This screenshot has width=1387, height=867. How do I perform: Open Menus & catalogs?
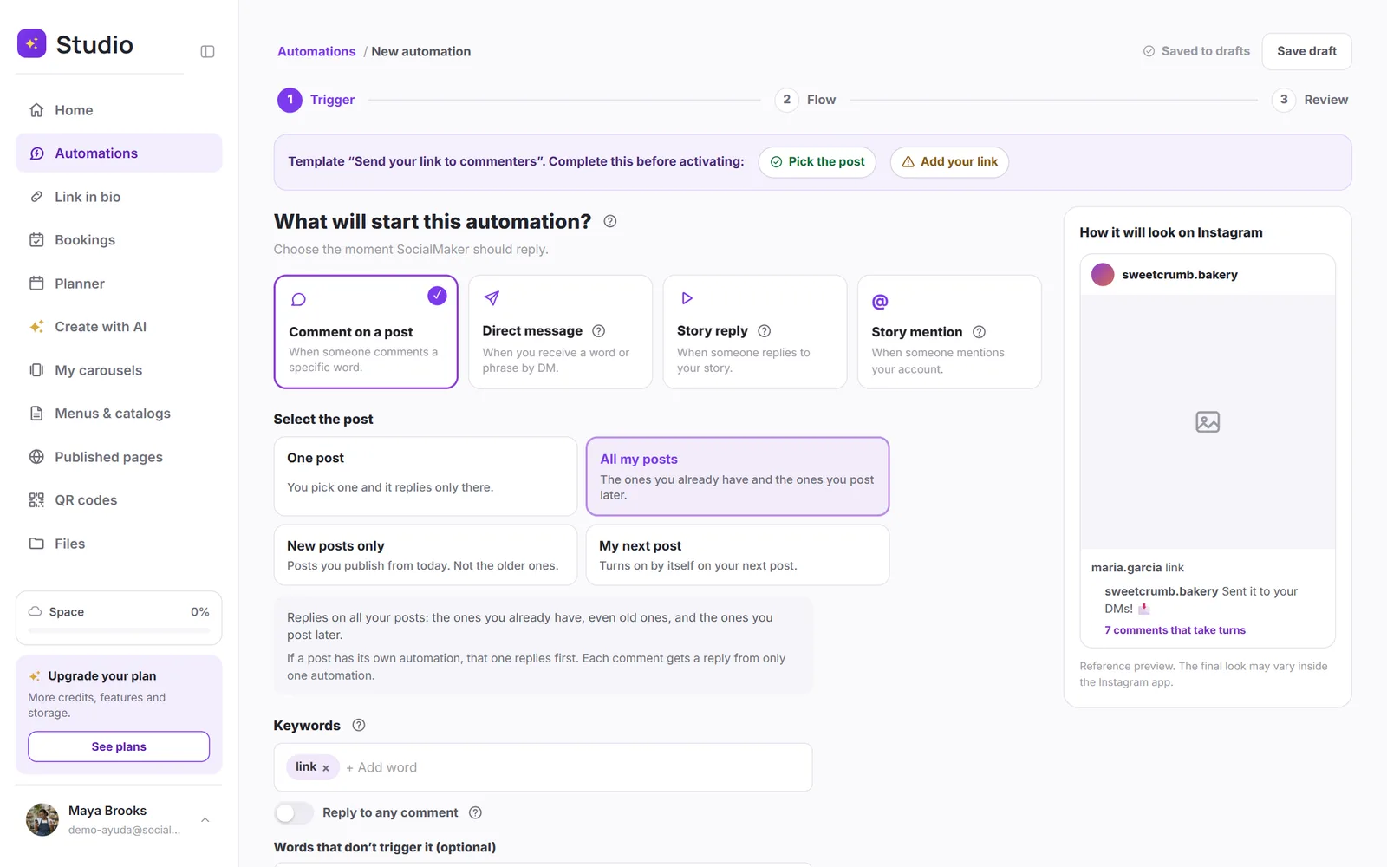(x=119, y=414)
